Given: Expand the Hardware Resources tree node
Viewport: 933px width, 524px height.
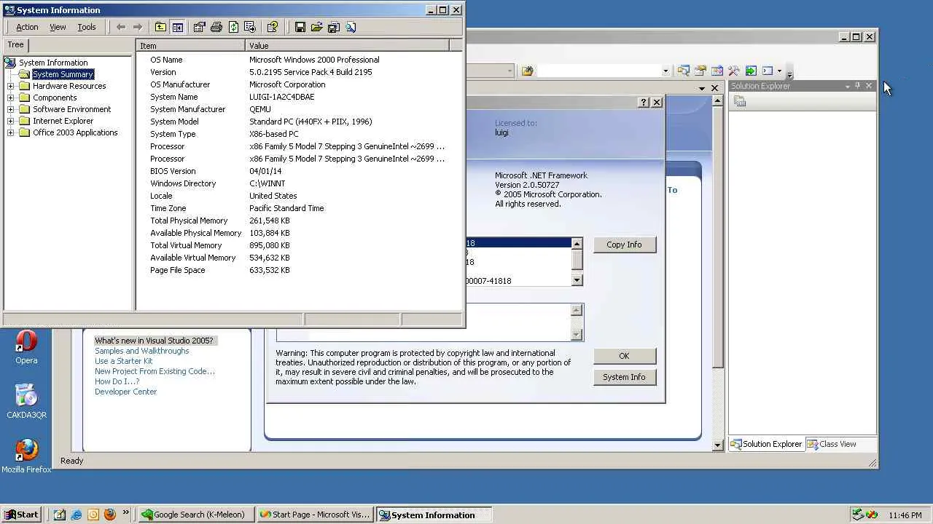Looking at the screenshot, I should coord(10,86).
